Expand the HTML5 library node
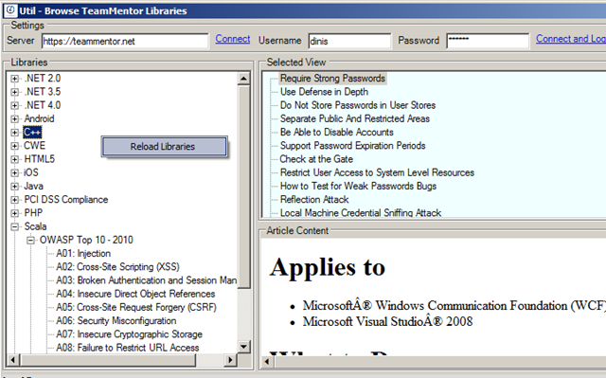This screenshot has height=378, width=606. 15,159
